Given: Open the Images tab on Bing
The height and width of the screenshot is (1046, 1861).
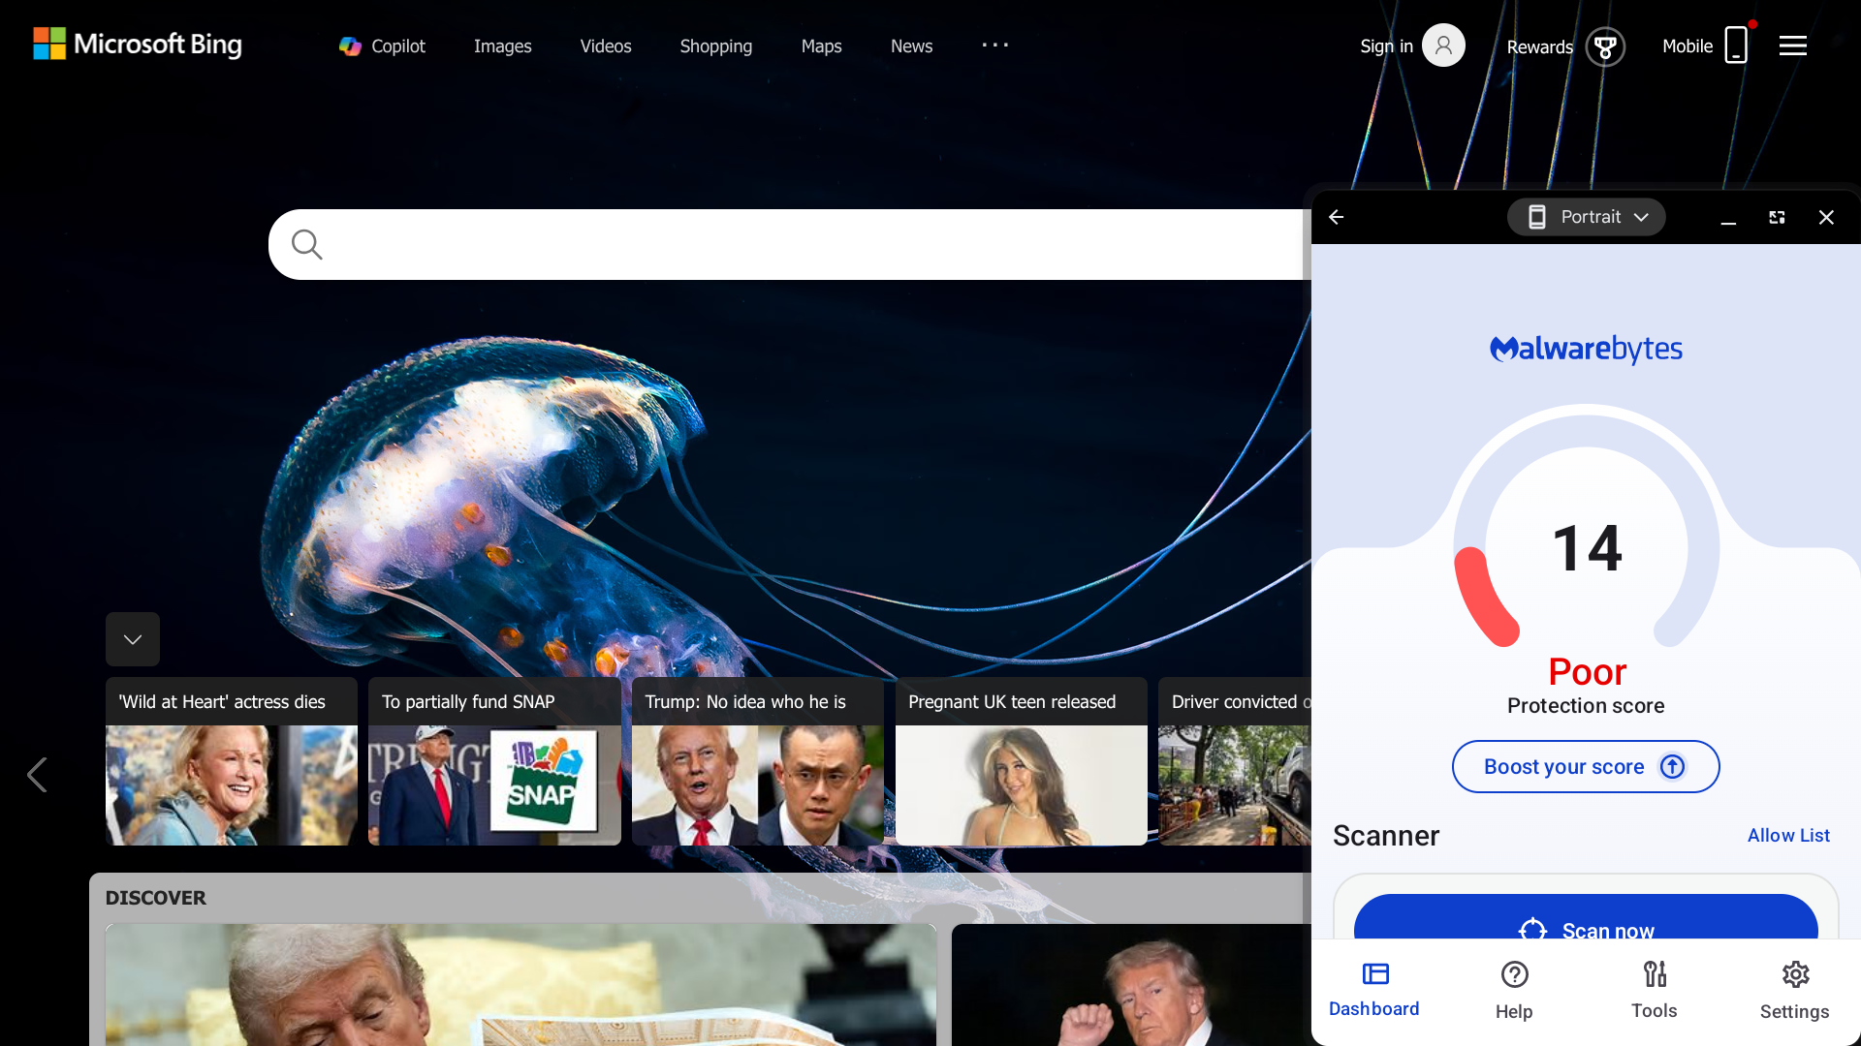Looking at the screenshot, I should 502,46.
